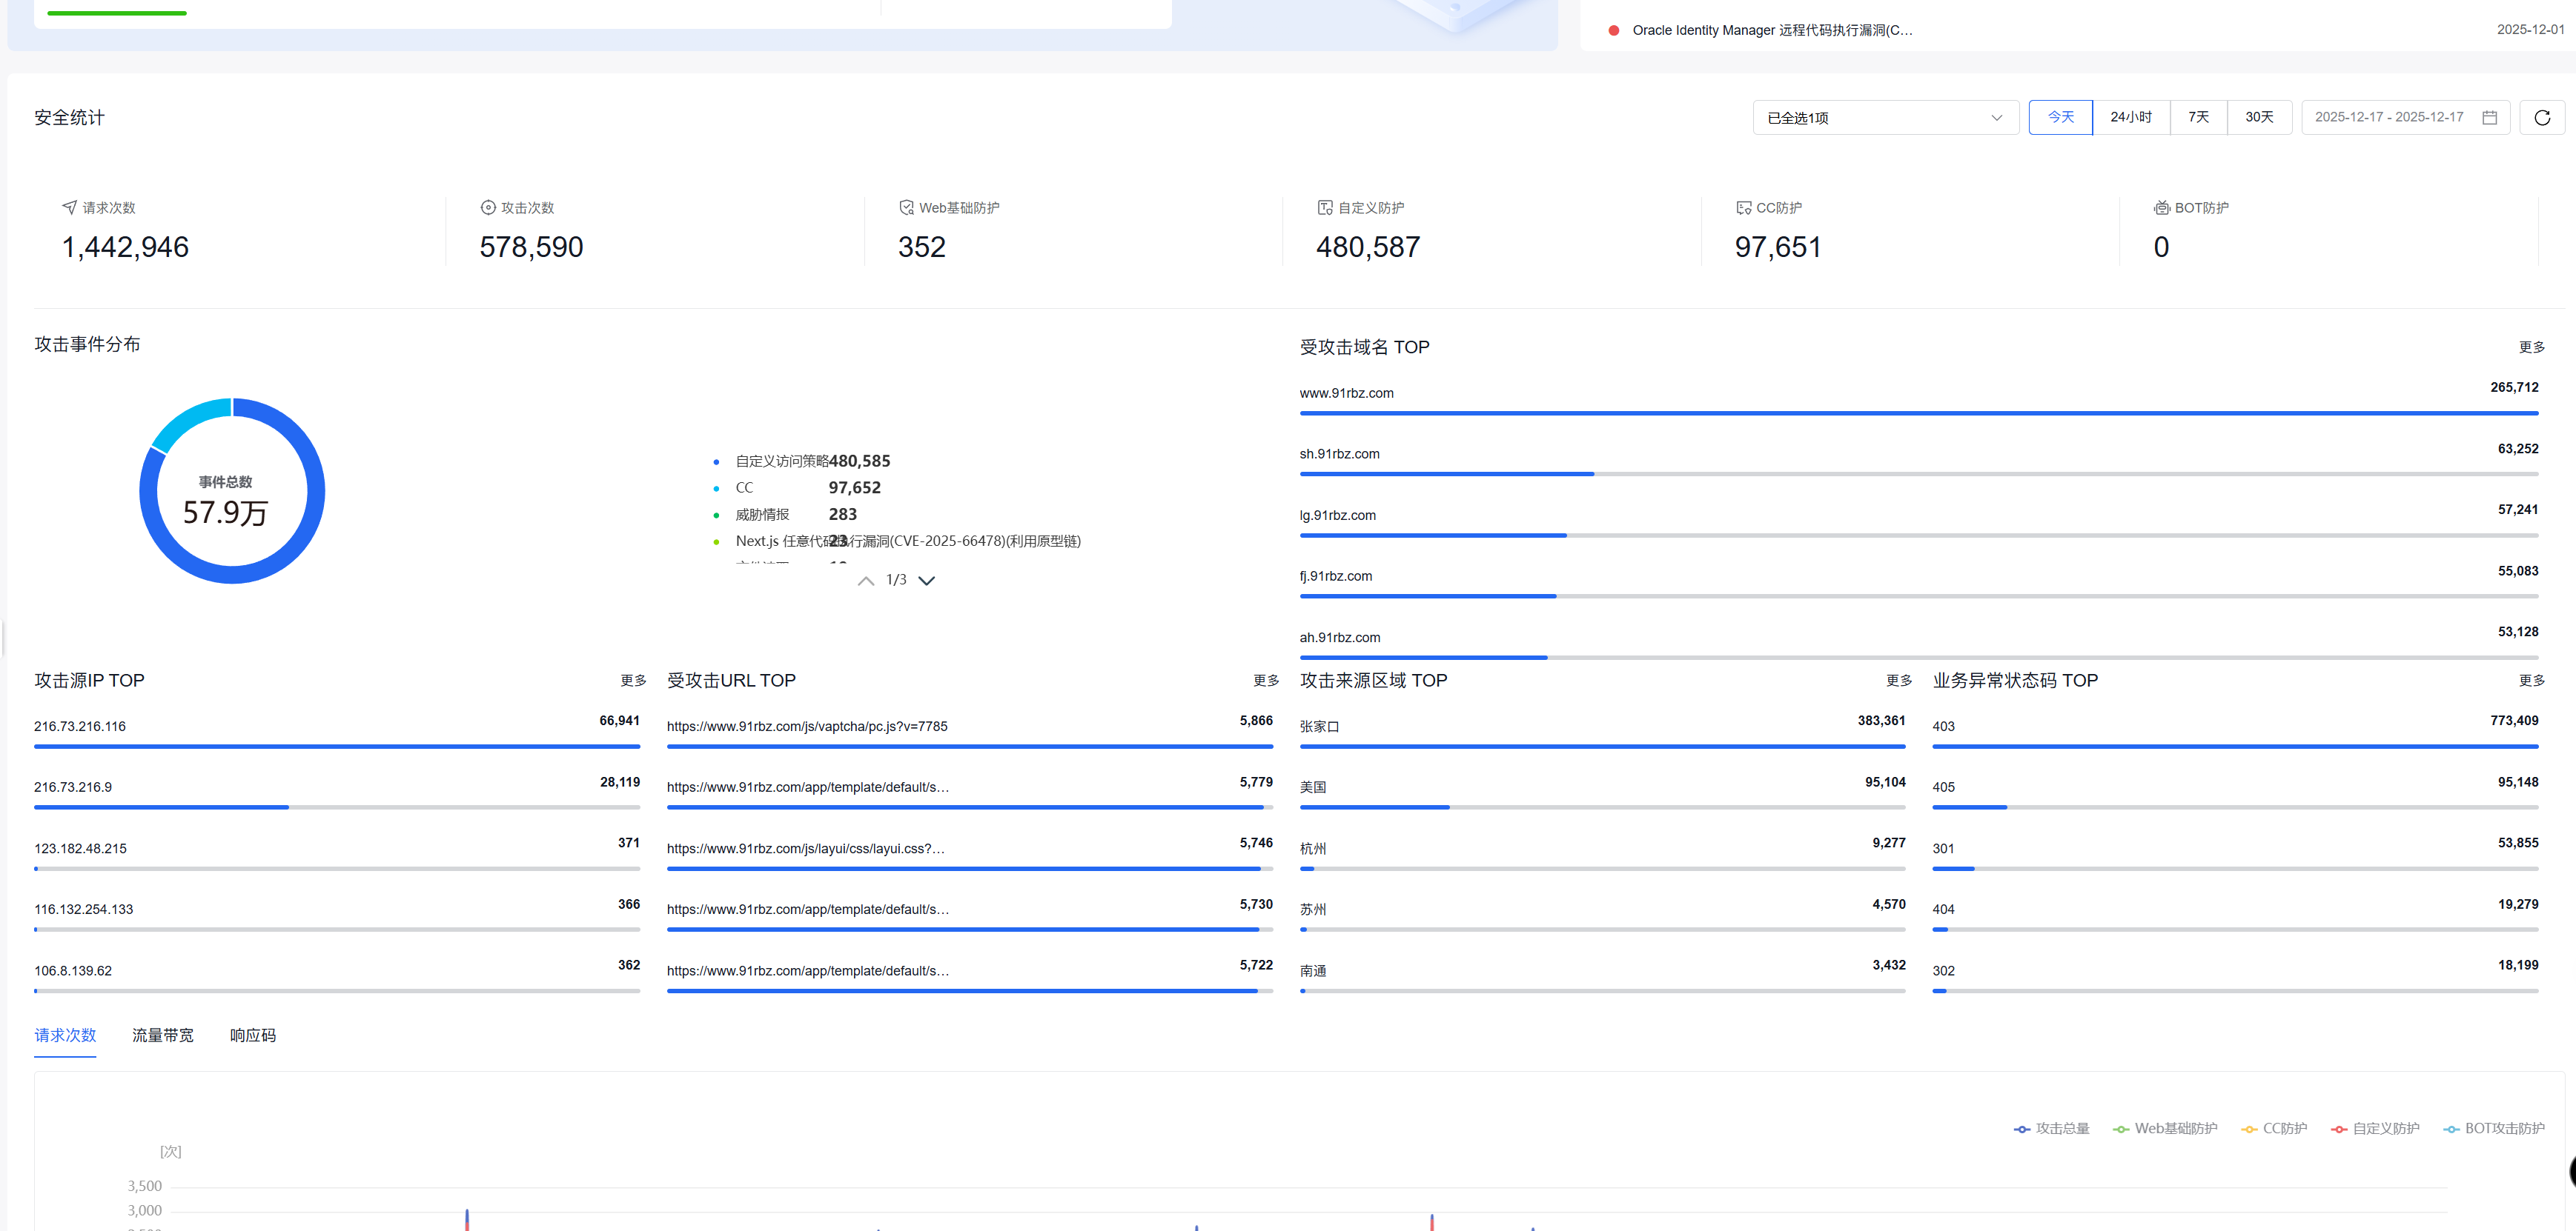Open the 已全选1项 domain dropdown
This screenshot has height=1231, width=2576.
(x=1885, y=118)
